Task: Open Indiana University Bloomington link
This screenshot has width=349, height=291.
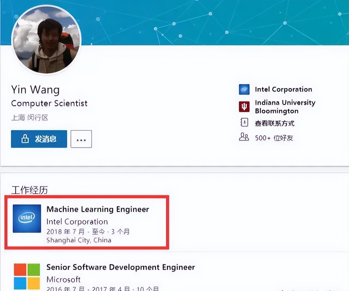Action: (x=285, y=106)
